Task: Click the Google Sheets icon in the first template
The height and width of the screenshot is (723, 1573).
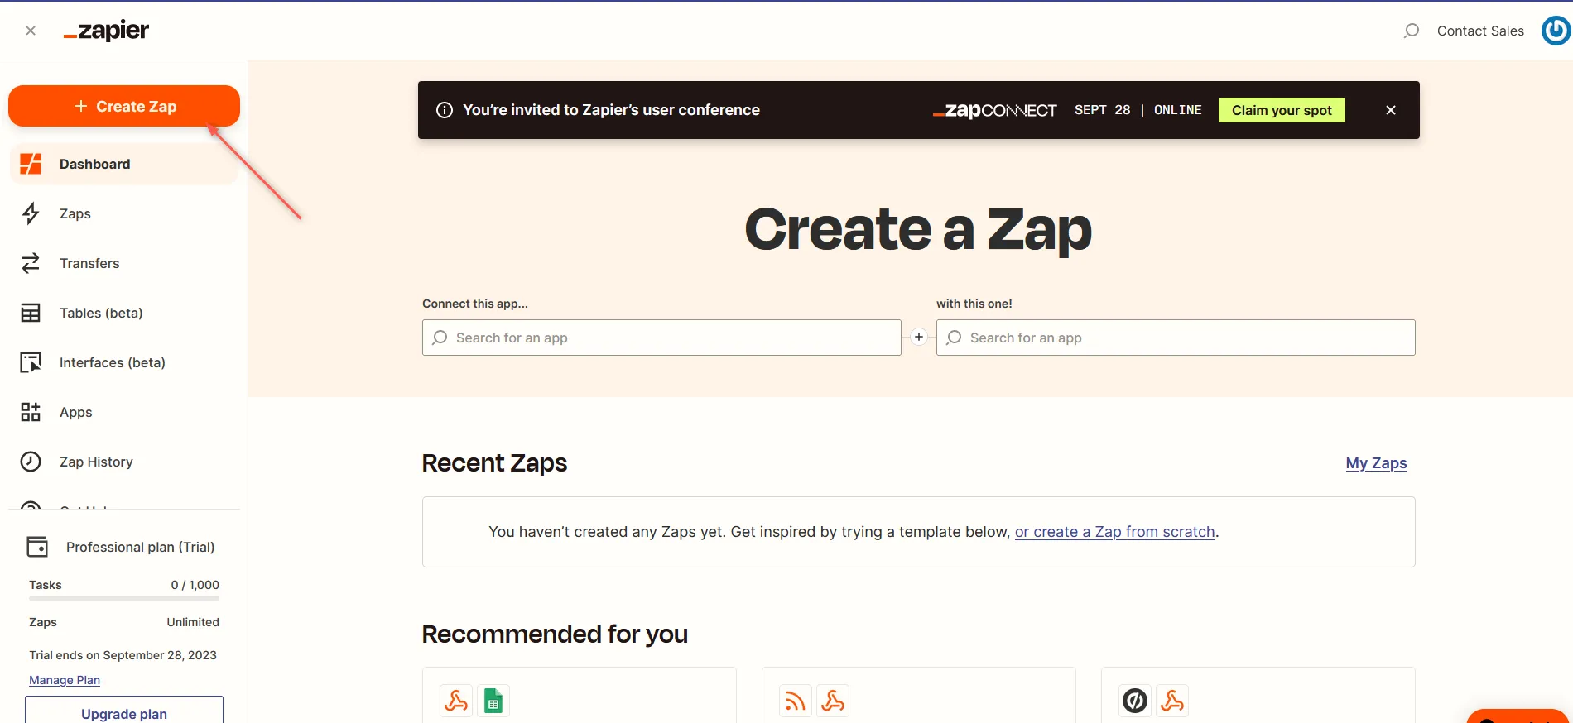Action: coord(493,701)
